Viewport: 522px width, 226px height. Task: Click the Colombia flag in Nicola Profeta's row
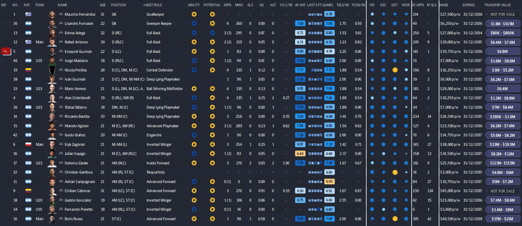[28, 70]
